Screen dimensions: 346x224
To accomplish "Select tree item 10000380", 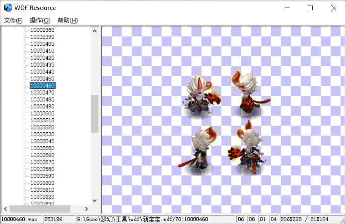I will pyautogui.click(x=43, y=30).
